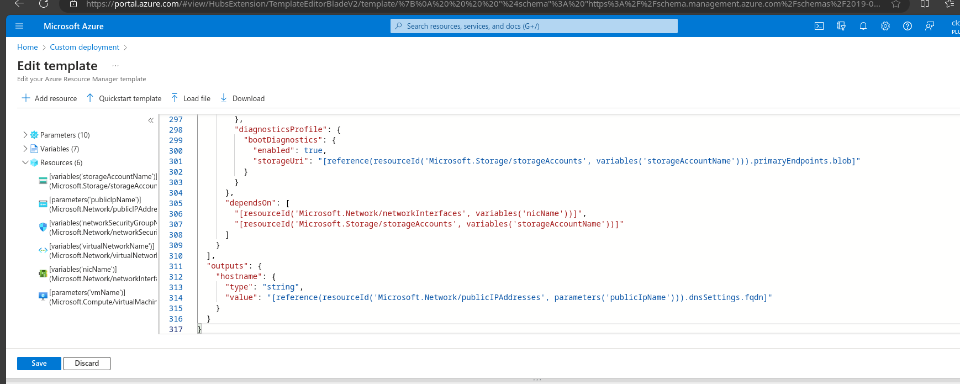
Task: Open the notifications bell
Action: (x=863, y=26)
